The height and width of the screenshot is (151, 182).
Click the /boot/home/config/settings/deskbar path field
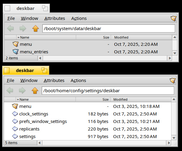(x=108, y=91)
